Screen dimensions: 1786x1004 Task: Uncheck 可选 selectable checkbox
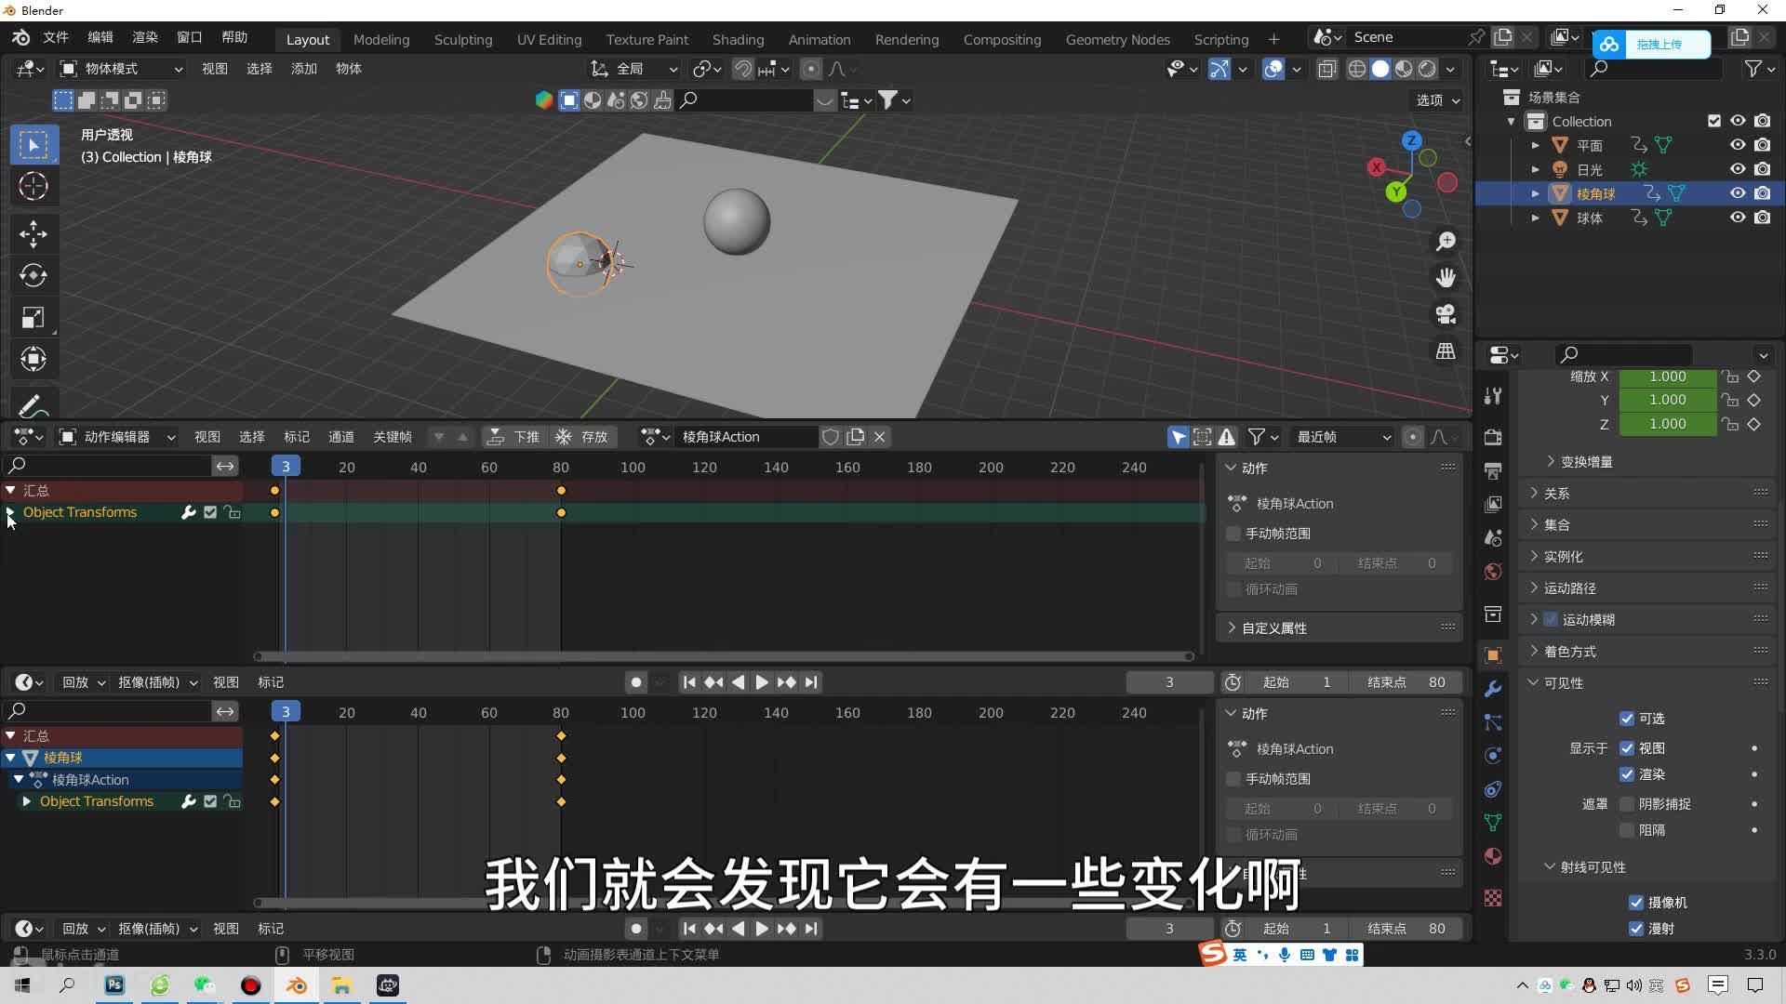[x=1627, y=719]
